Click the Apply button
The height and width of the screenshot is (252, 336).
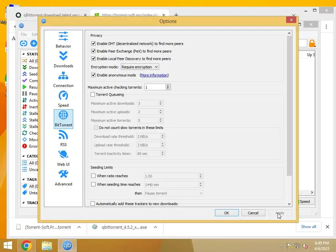(x=280, y=213)
